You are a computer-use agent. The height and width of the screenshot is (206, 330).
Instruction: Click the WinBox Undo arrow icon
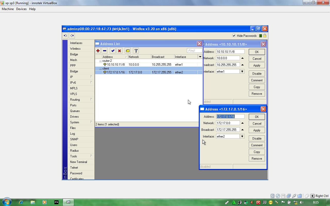tap(65, 36)
